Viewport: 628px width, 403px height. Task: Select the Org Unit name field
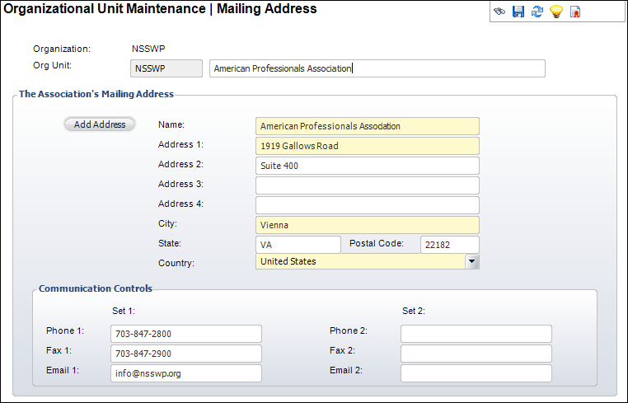pyautogui.click(x=377, y=68)
